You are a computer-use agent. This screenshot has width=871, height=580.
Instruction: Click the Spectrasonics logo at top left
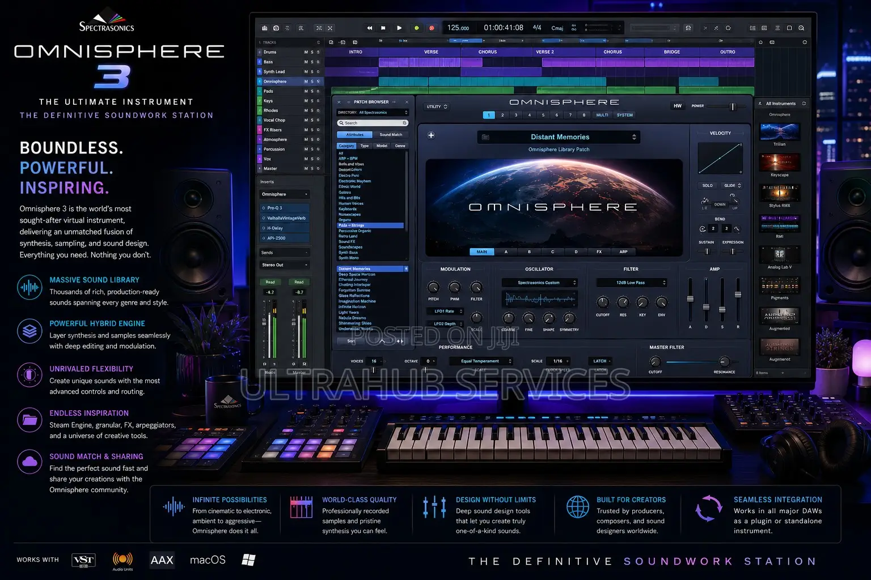pyautogui.click(x=107, y=21)
